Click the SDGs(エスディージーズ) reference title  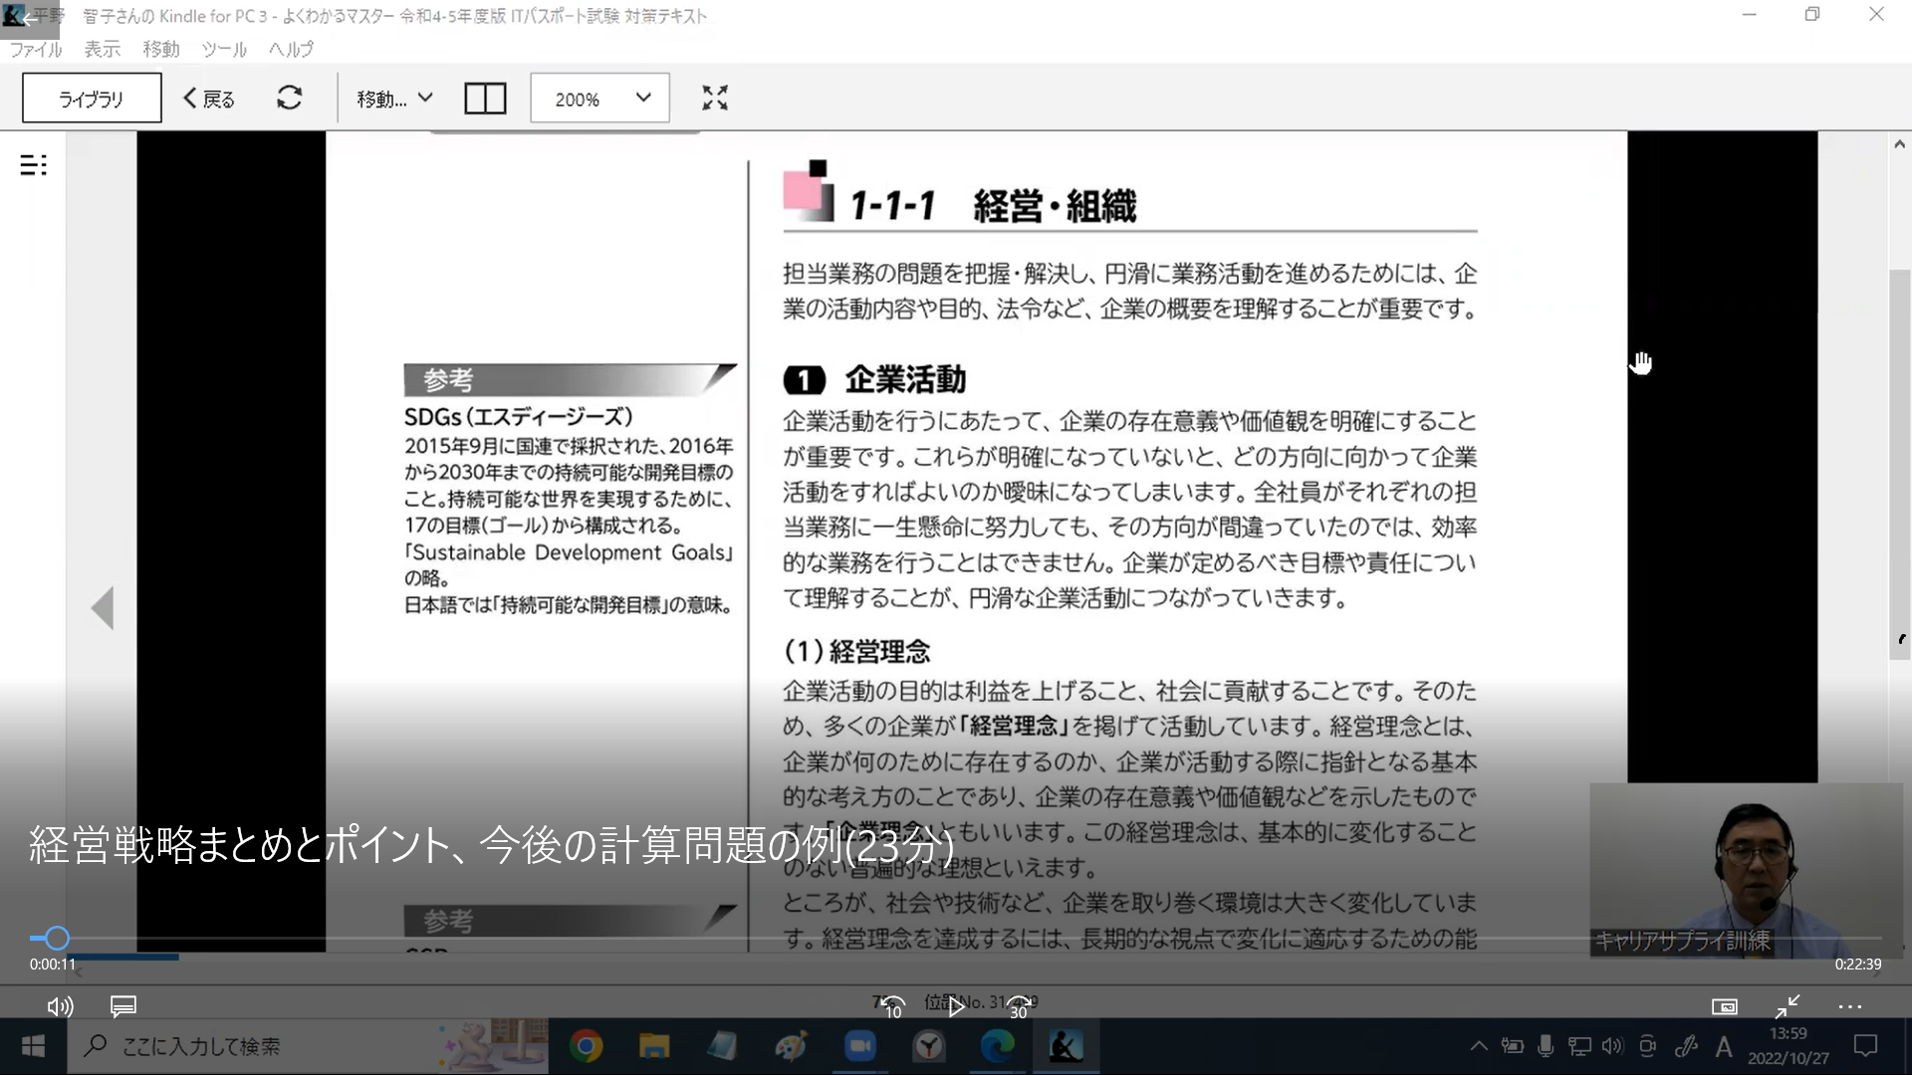[518, 417]
